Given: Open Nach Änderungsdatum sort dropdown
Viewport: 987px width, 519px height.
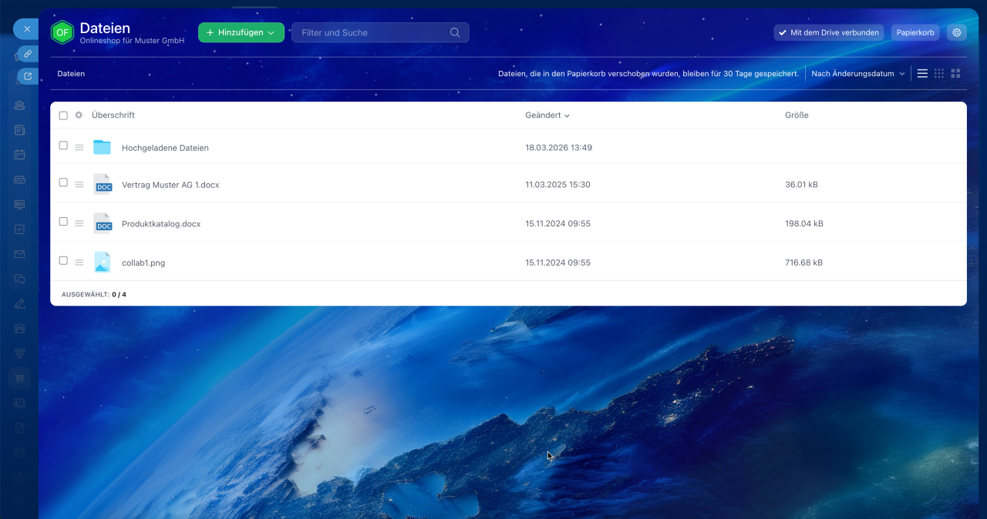Looking at the screenshot, I should [858, 74].
